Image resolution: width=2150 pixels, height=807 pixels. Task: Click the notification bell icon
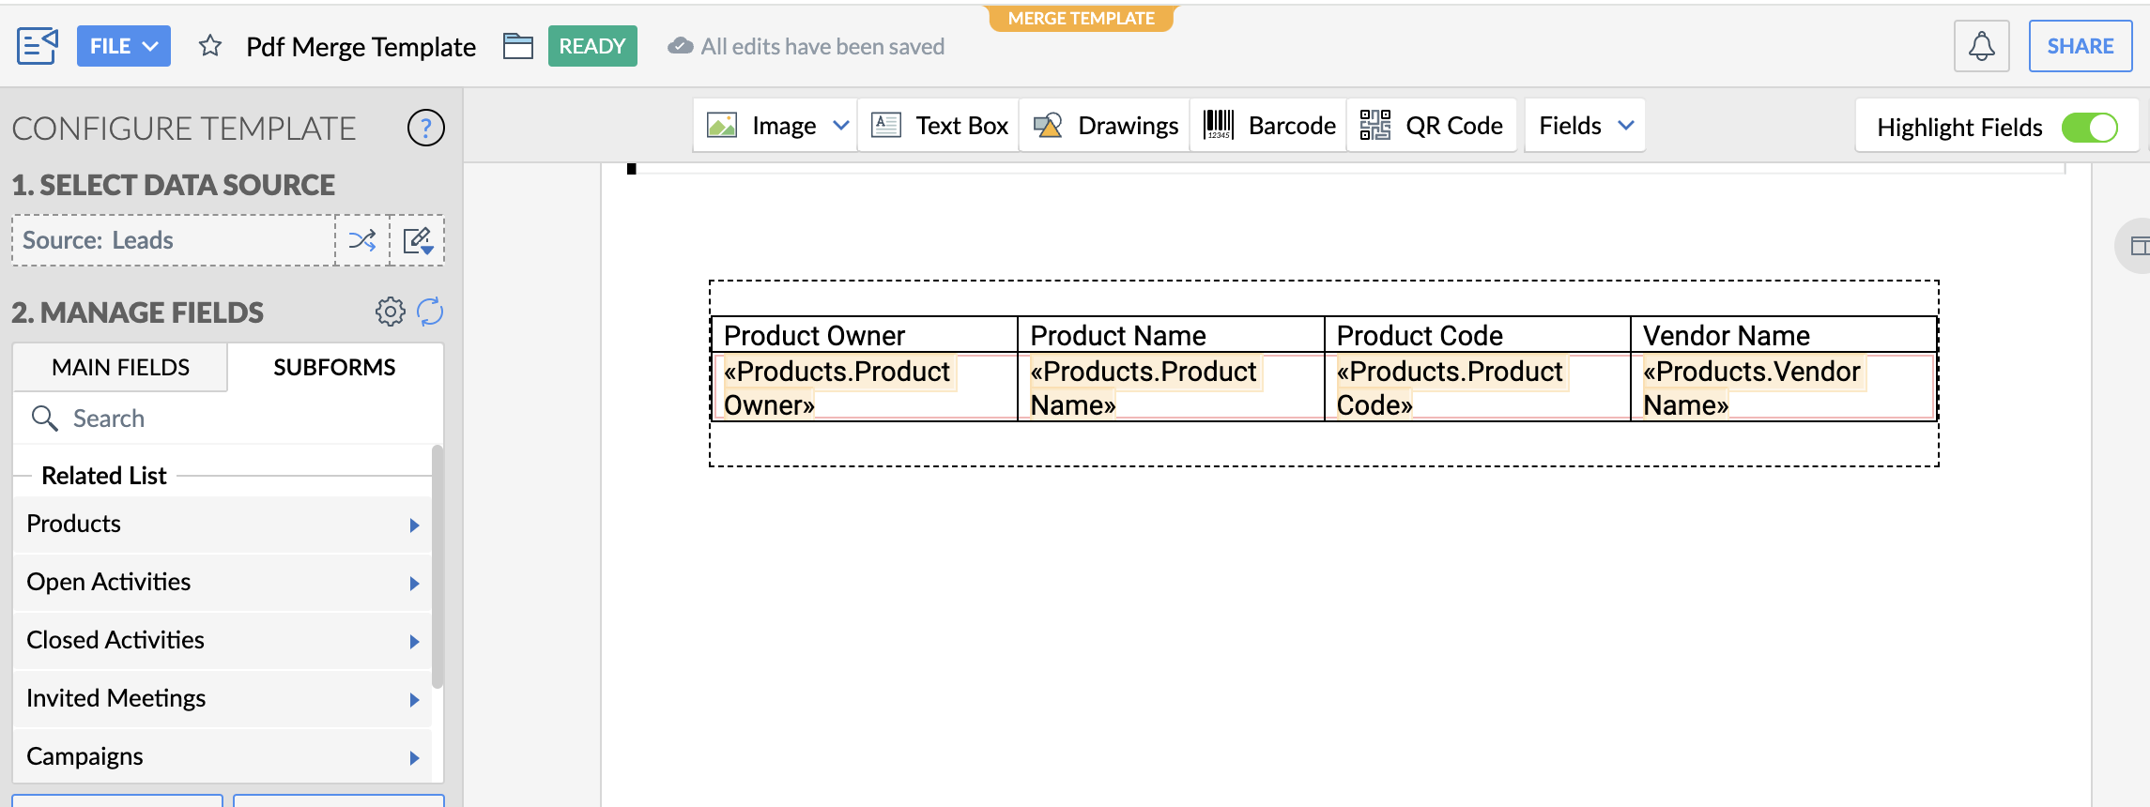(1981, 46)
